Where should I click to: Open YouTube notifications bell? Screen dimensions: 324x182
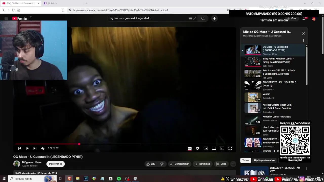pyautogui.click(x=304, y=19)
